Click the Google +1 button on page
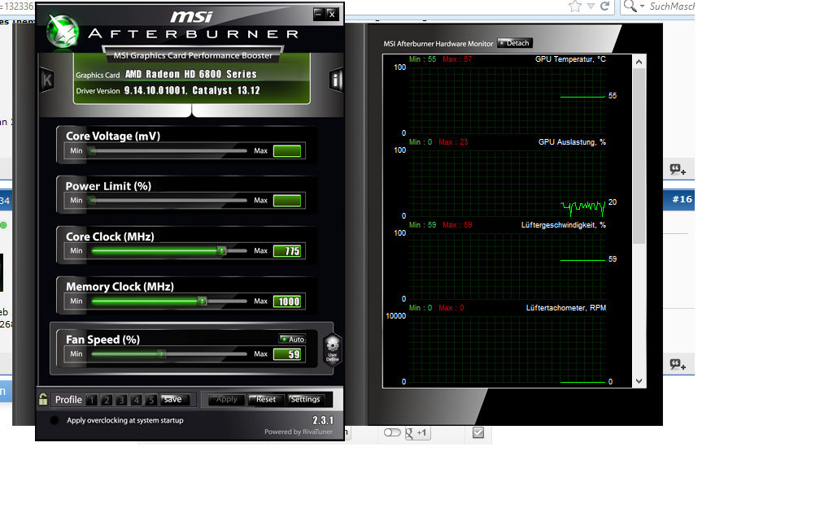Screen dimensions: 820x512 (417, 432)
